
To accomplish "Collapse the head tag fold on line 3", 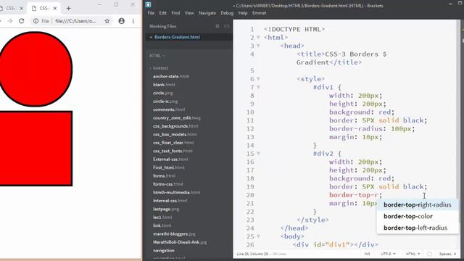I will coord(258,46).
